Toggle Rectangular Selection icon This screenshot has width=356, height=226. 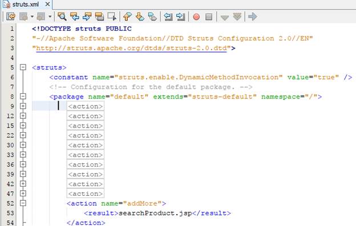pyautogui.click(x=112, y=17)
